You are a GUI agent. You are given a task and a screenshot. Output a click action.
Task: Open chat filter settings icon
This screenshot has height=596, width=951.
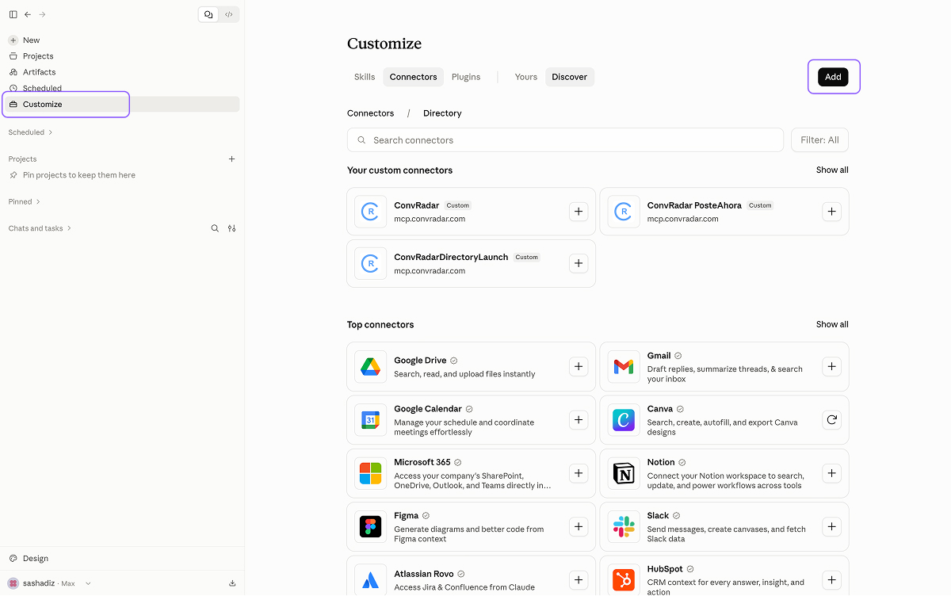click(231, 228)
